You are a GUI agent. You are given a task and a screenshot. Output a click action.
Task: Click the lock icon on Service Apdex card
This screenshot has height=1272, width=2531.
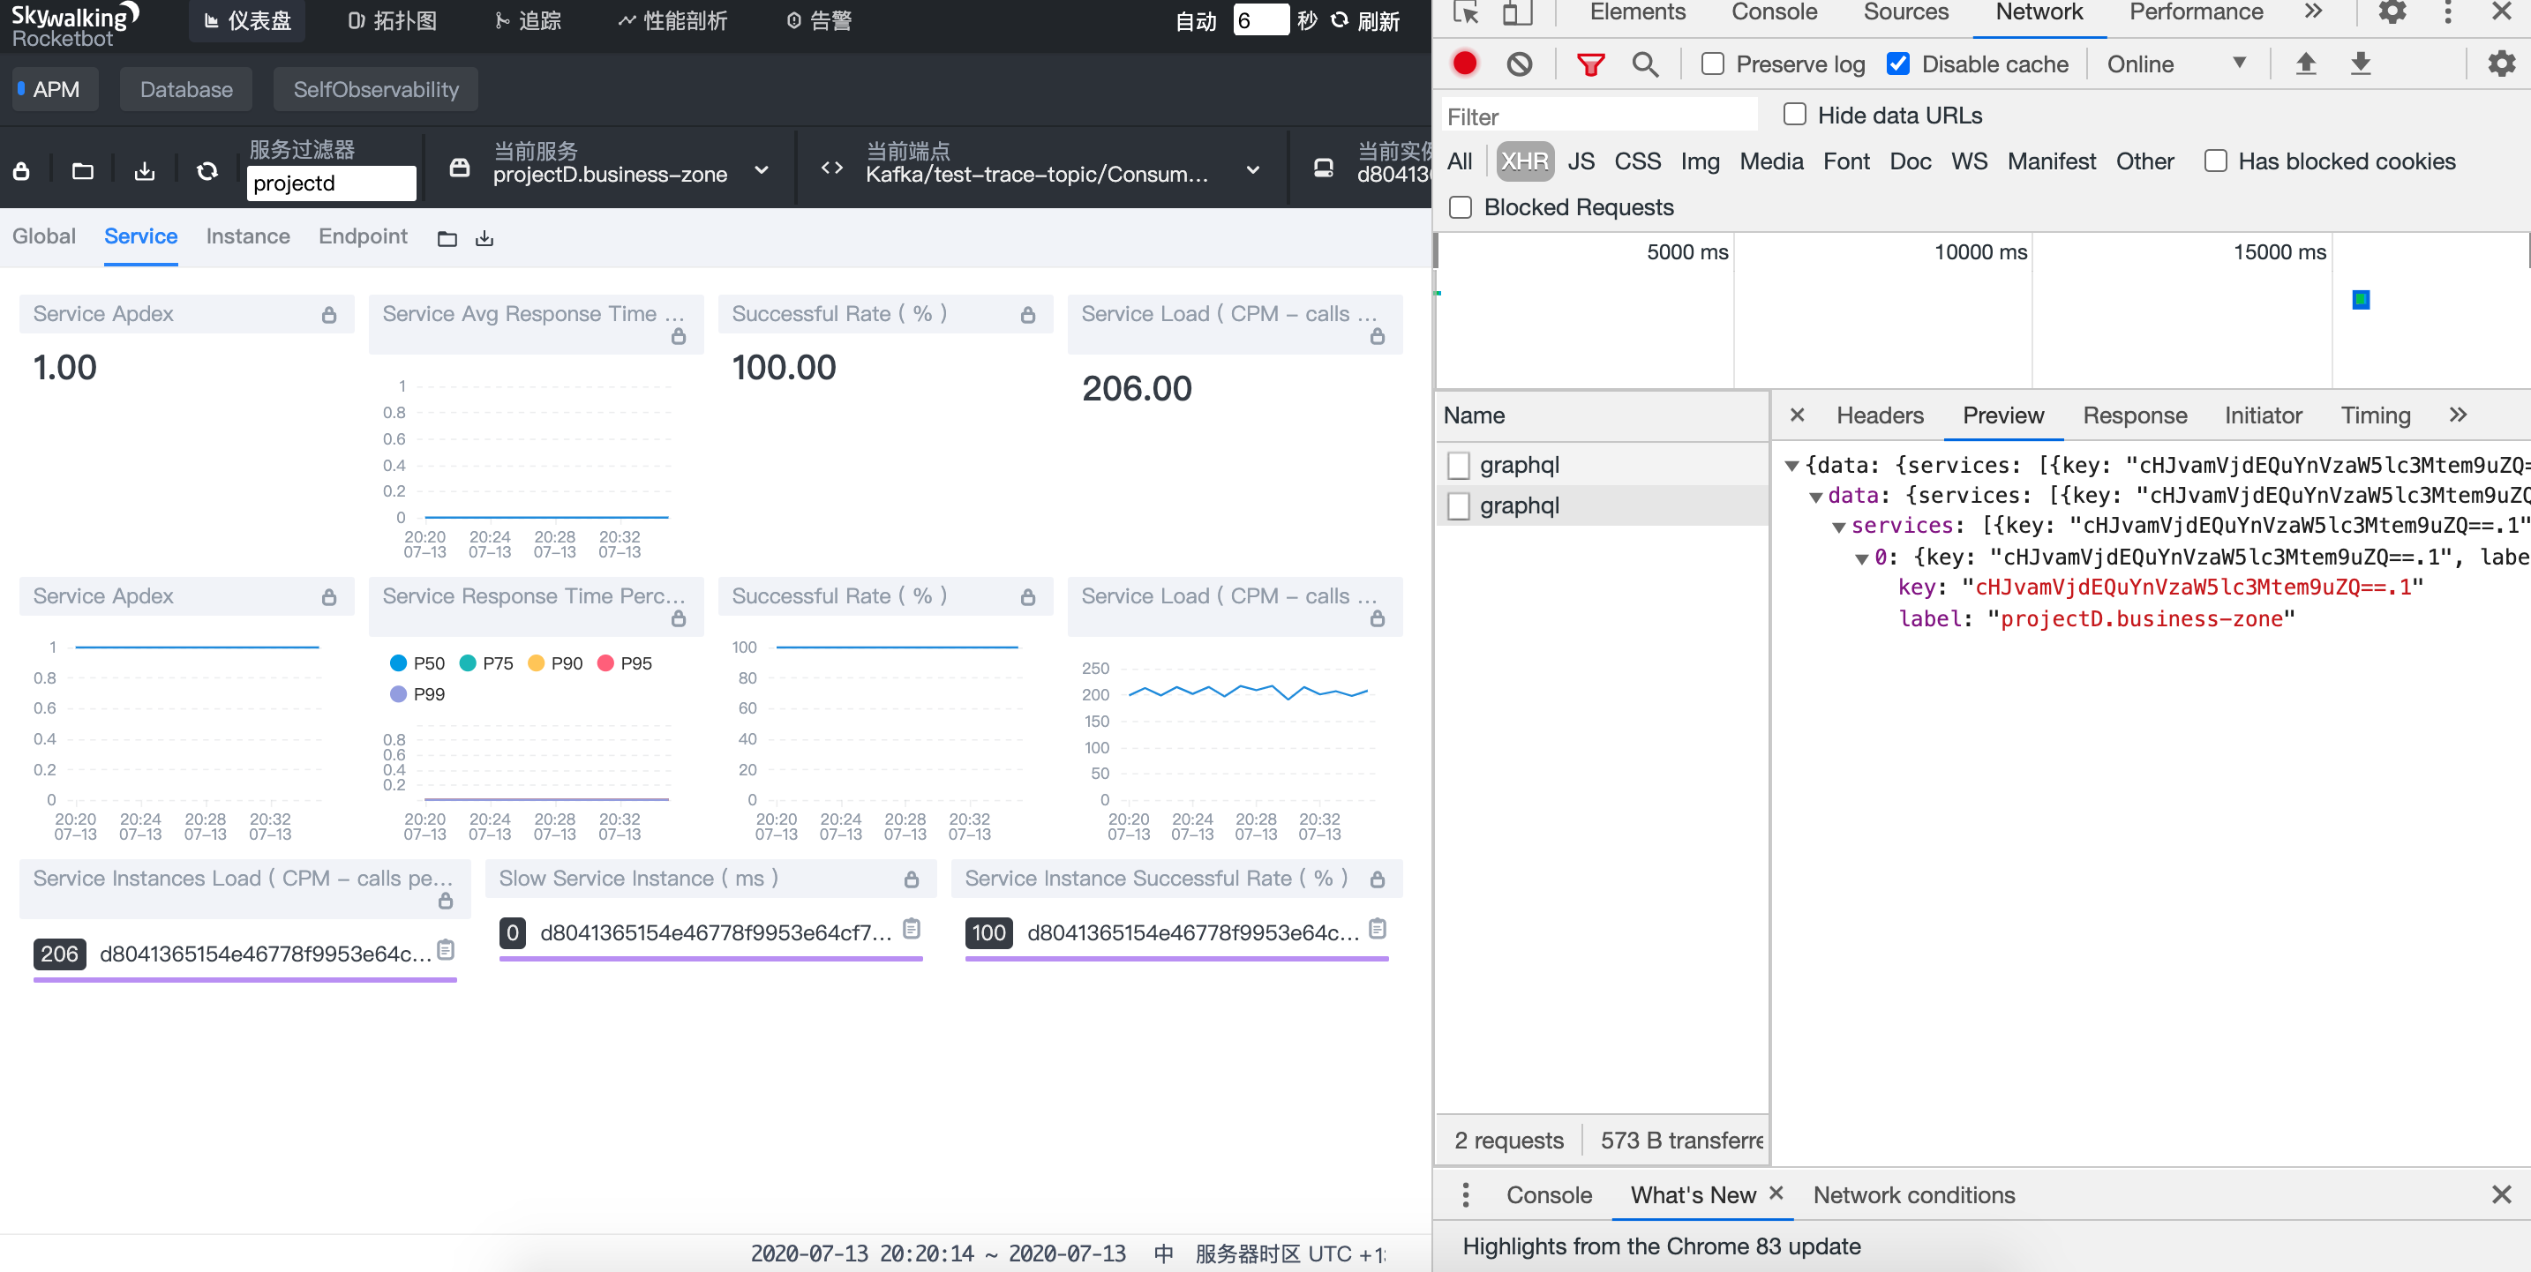point(328,314)
